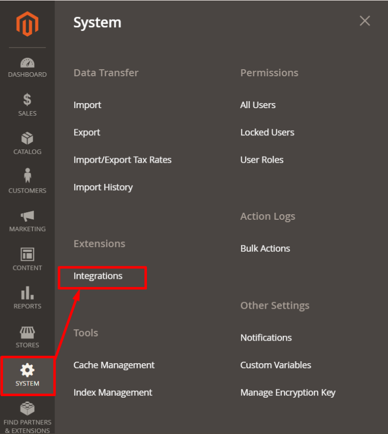Screen dimensions: 388x434
Task: Click the Magento logo
Action: pos(27,23)
